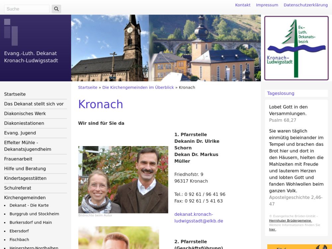Open 'Das Dekanat stellt sich vor'

coord(34,104)
